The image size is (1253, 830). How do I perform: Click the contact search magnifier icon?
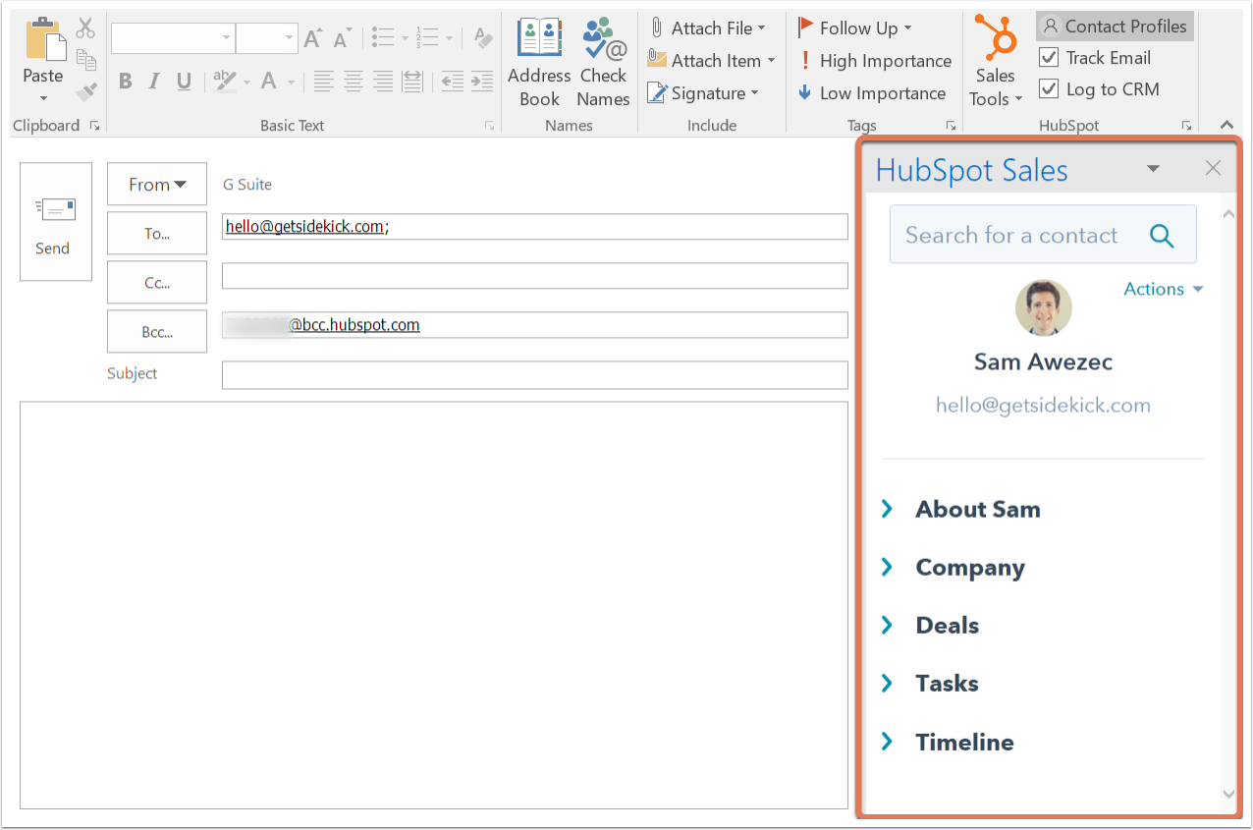coord(1162,236)
